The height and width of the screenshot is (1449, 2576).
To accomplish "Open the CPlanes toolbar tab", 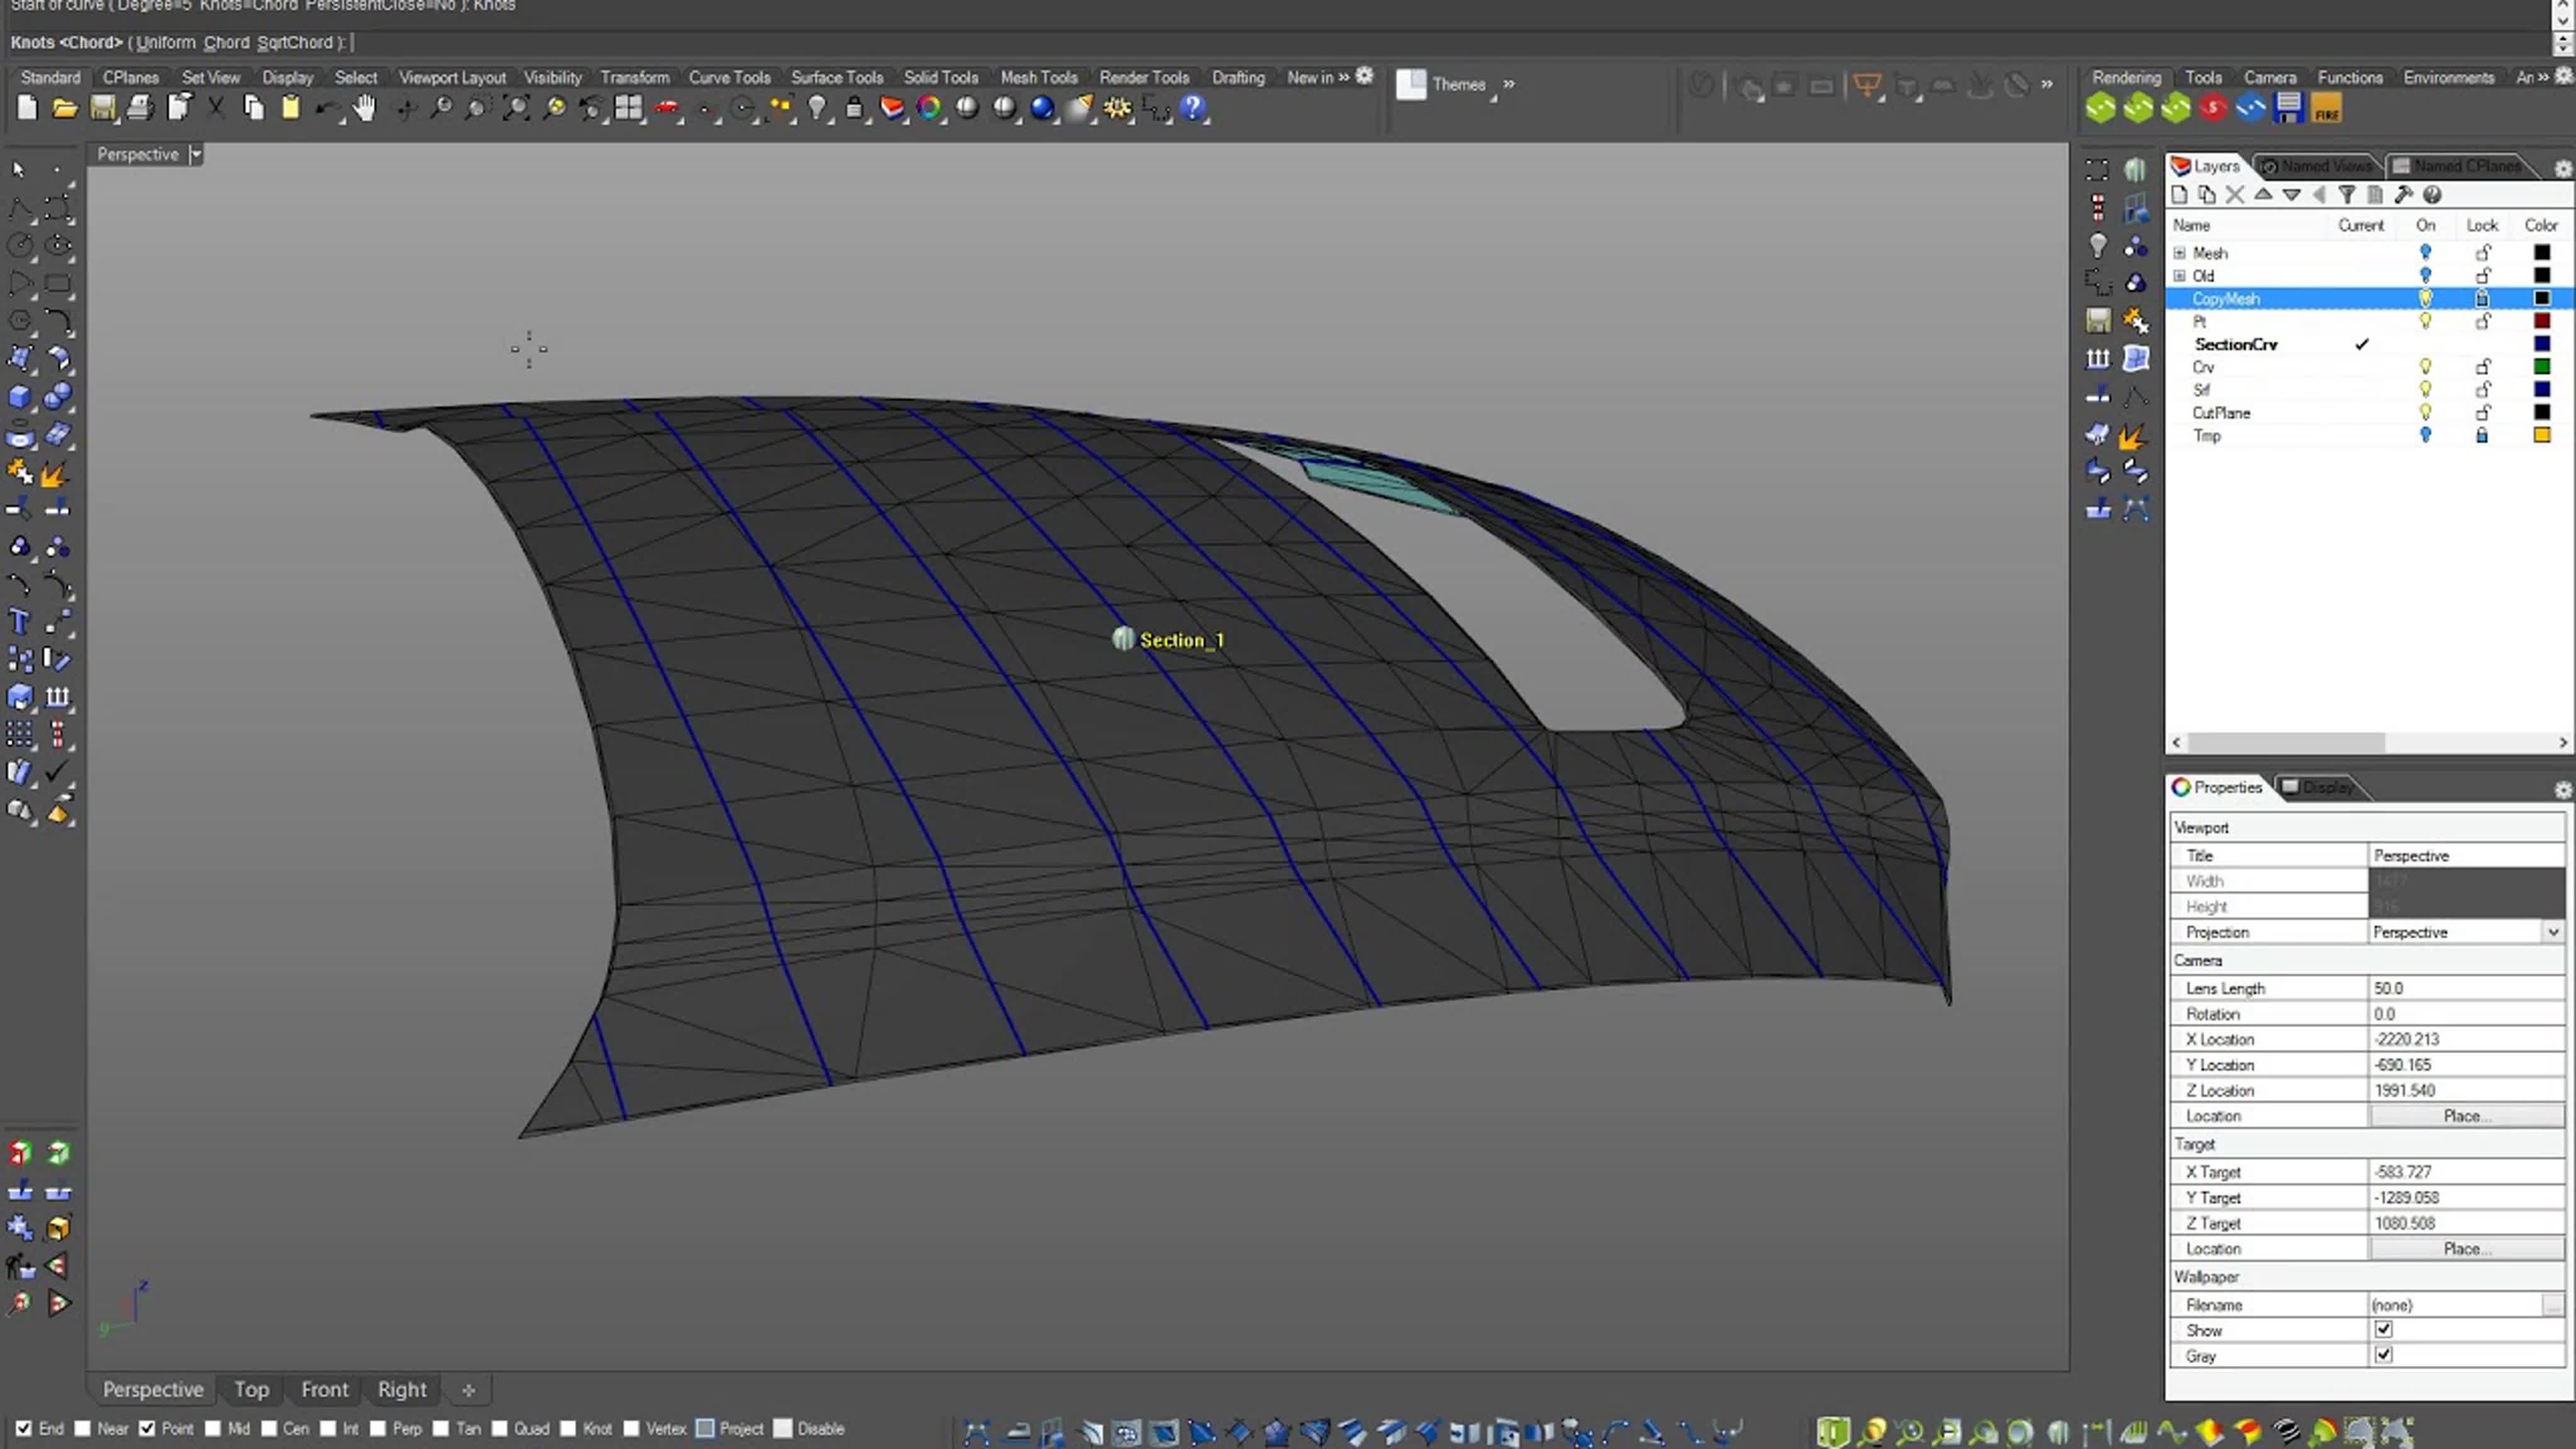I will 131,77.
